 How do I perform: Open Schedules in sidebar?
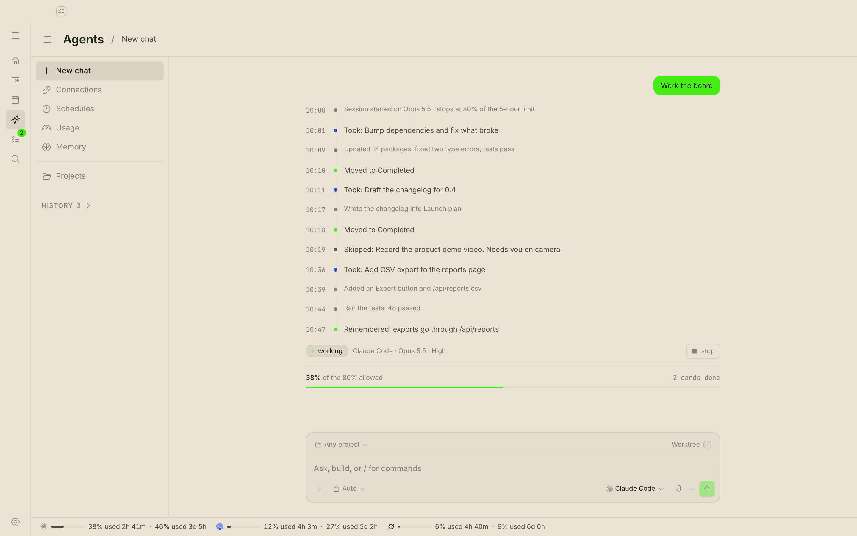[x=99, y=109]
